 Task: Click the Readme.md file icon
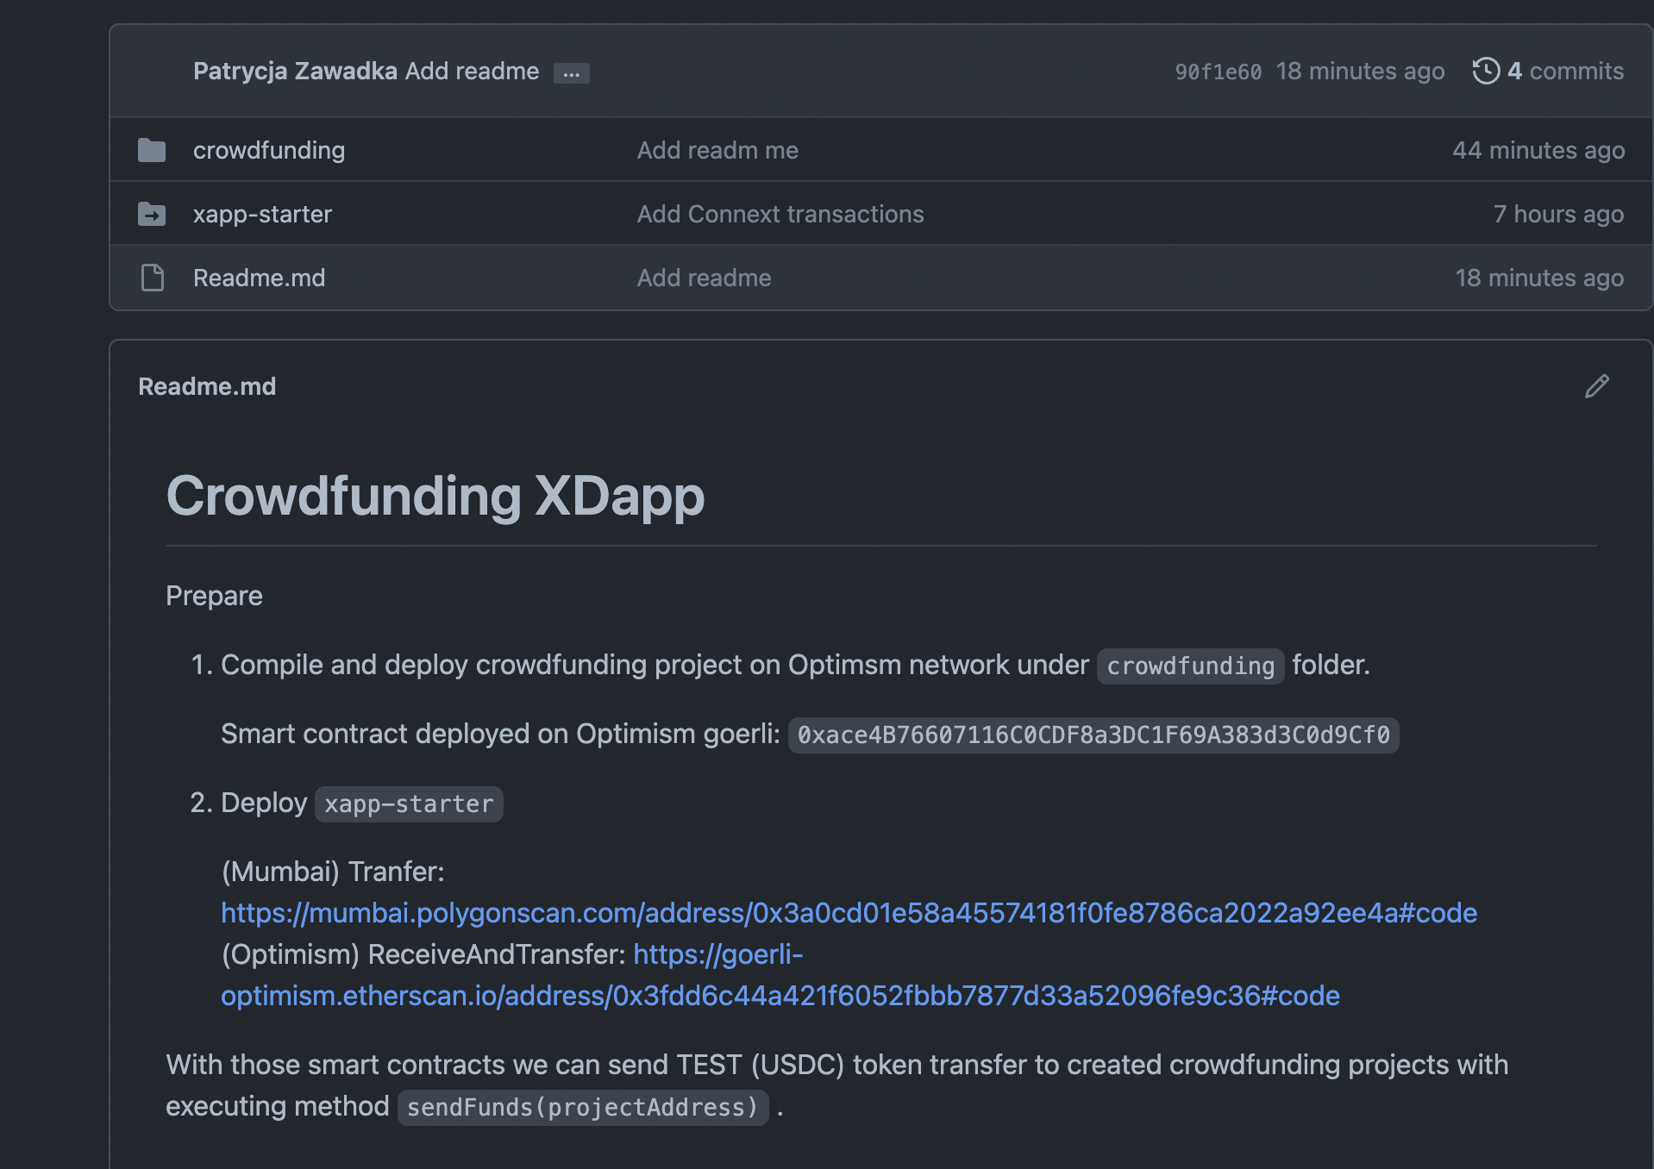(153, 278)
